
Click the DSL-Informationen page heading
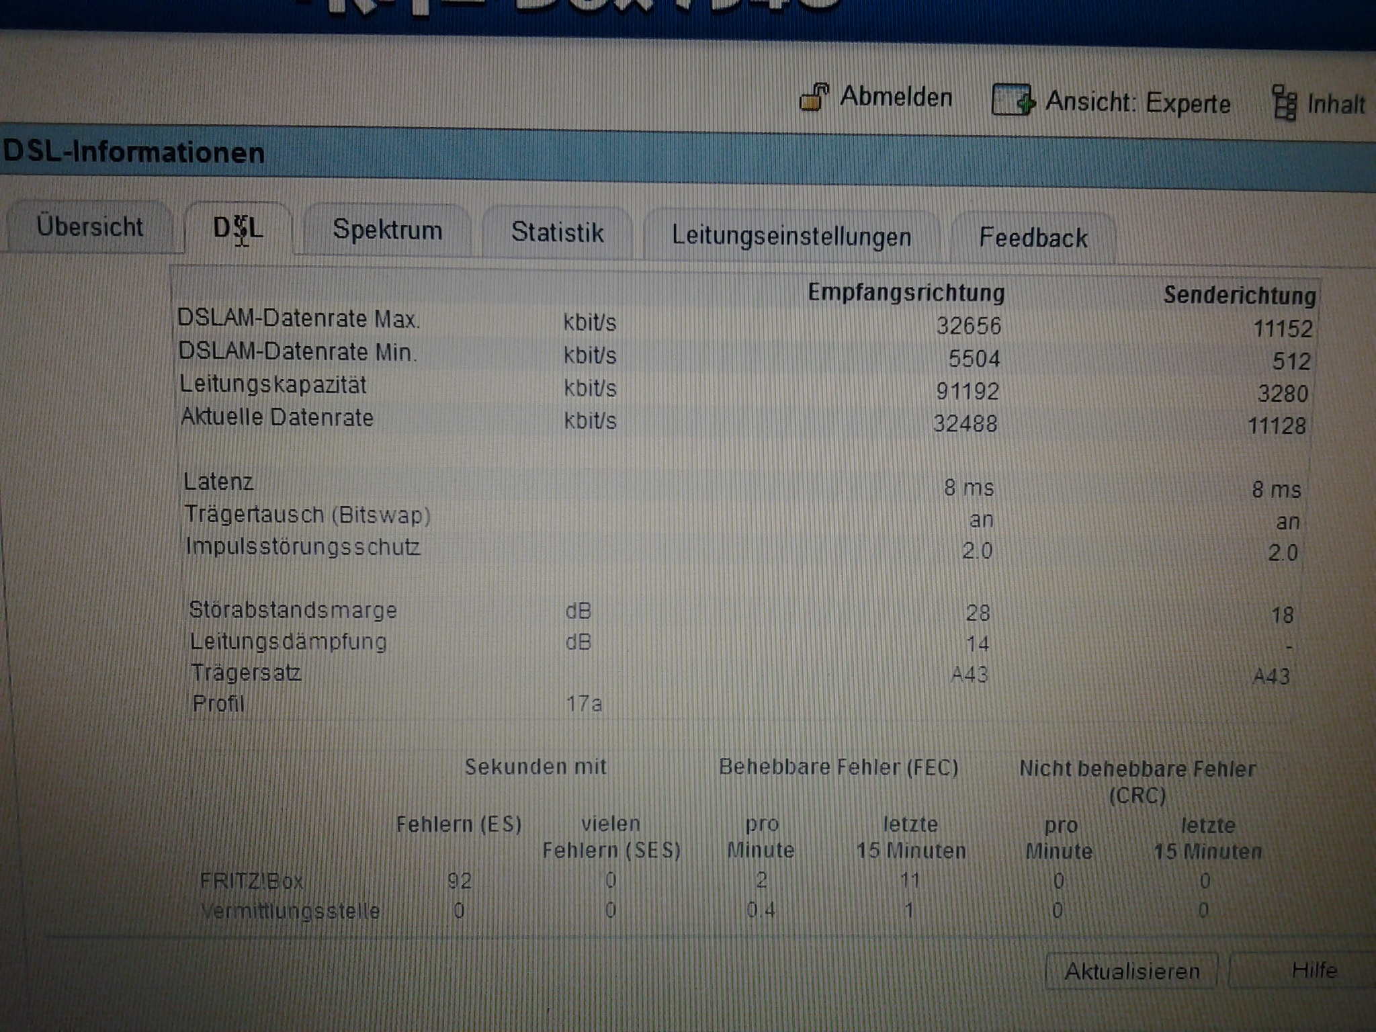[134, 153]
